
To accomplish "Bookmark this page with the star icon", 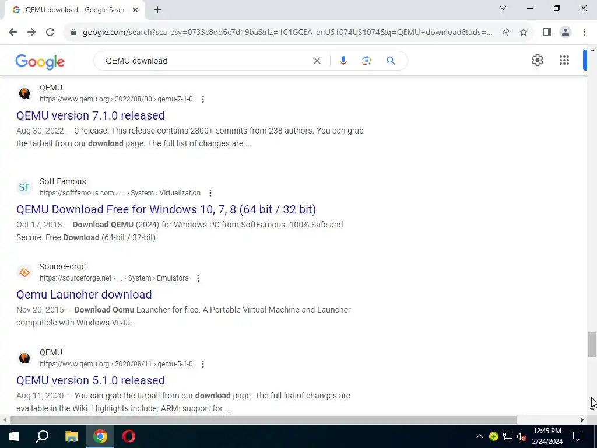I will click(524, 33).
